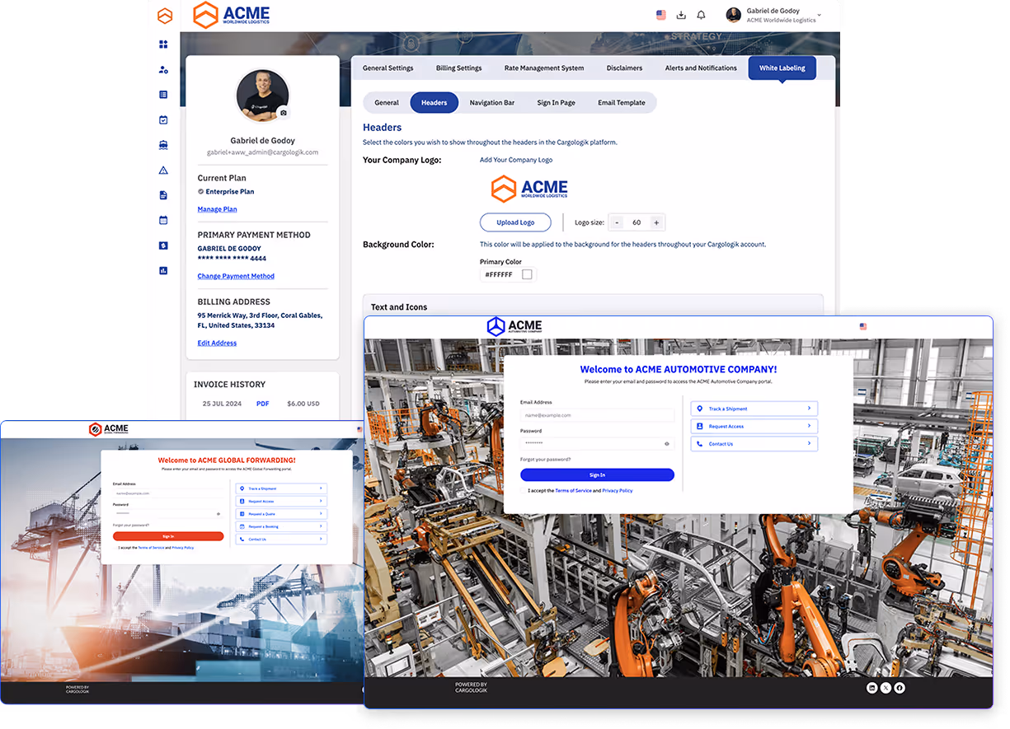Click the ACME Worldwide Logistics header logo
The height and width of the screenshot is (729, 1010).
coord(231,15)
